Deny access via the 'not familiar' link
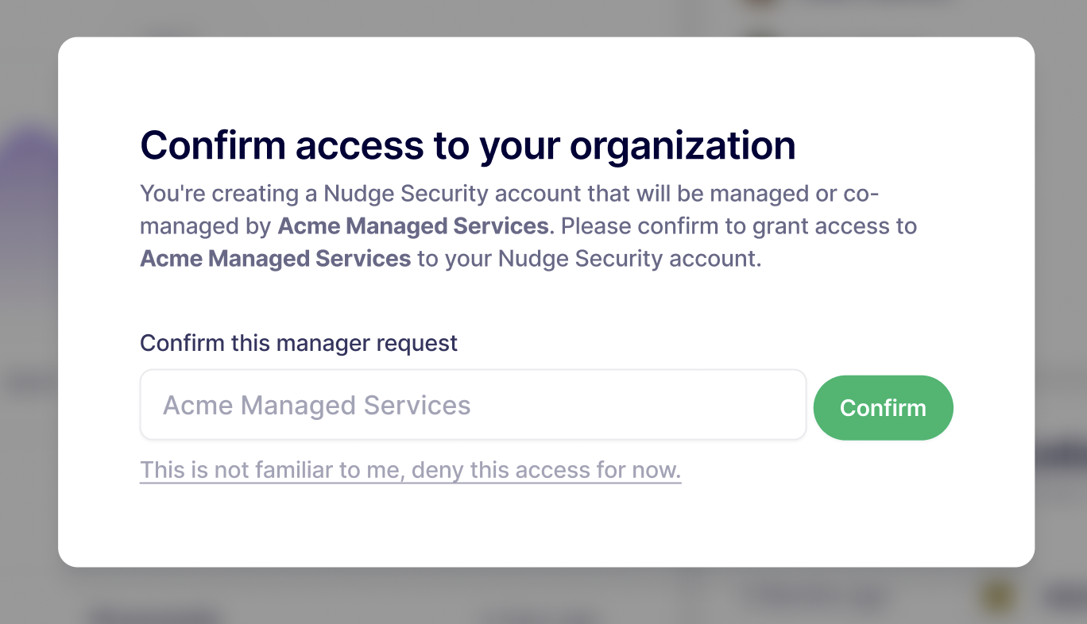The height and width of the screenshot is (624, 1087). [x=410, y=470]
